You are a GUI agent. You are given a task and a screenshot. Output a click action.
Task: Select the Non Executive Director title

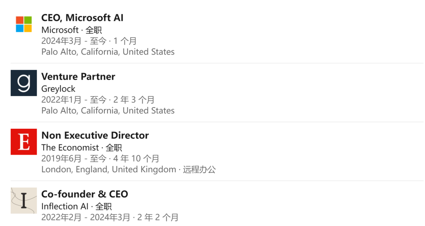tap(95, 135)
